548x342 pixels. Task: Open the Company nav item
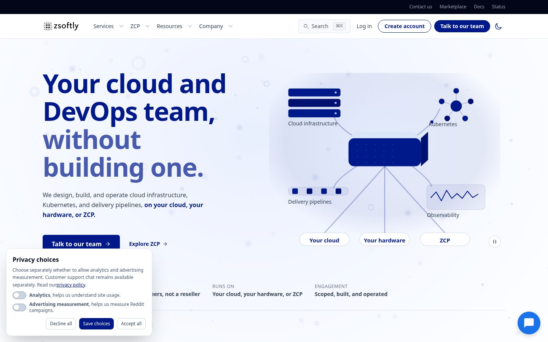tap(211, 26)
